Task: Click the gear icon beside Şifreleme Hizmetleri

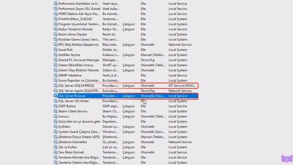Action: 55,142
